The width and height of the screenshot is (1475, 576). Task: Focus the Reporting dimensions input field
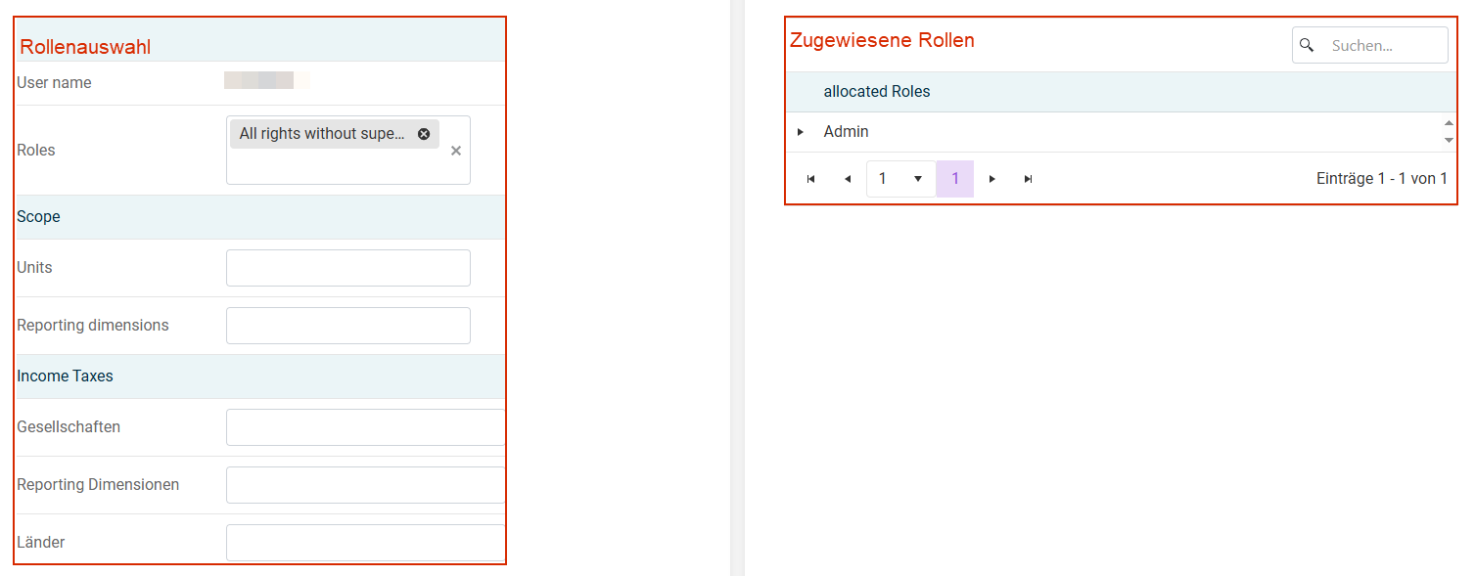[x=348, y=326]
